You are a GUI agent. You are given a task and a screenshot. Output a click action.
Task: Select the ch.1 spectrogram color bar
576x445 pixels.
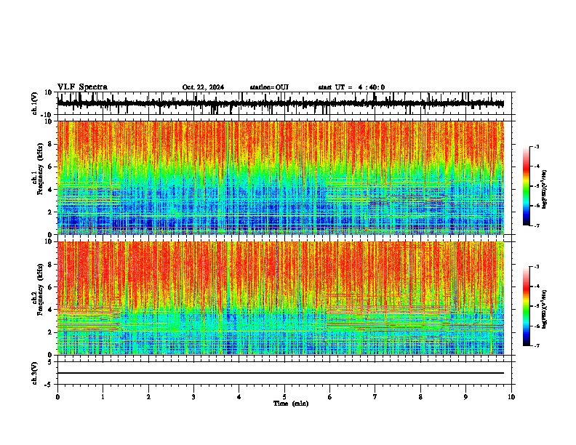(x=527, y=186)
